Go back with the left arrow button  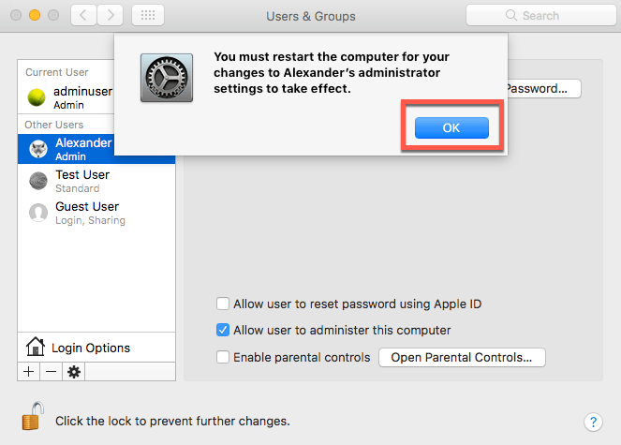click(82, 15)
